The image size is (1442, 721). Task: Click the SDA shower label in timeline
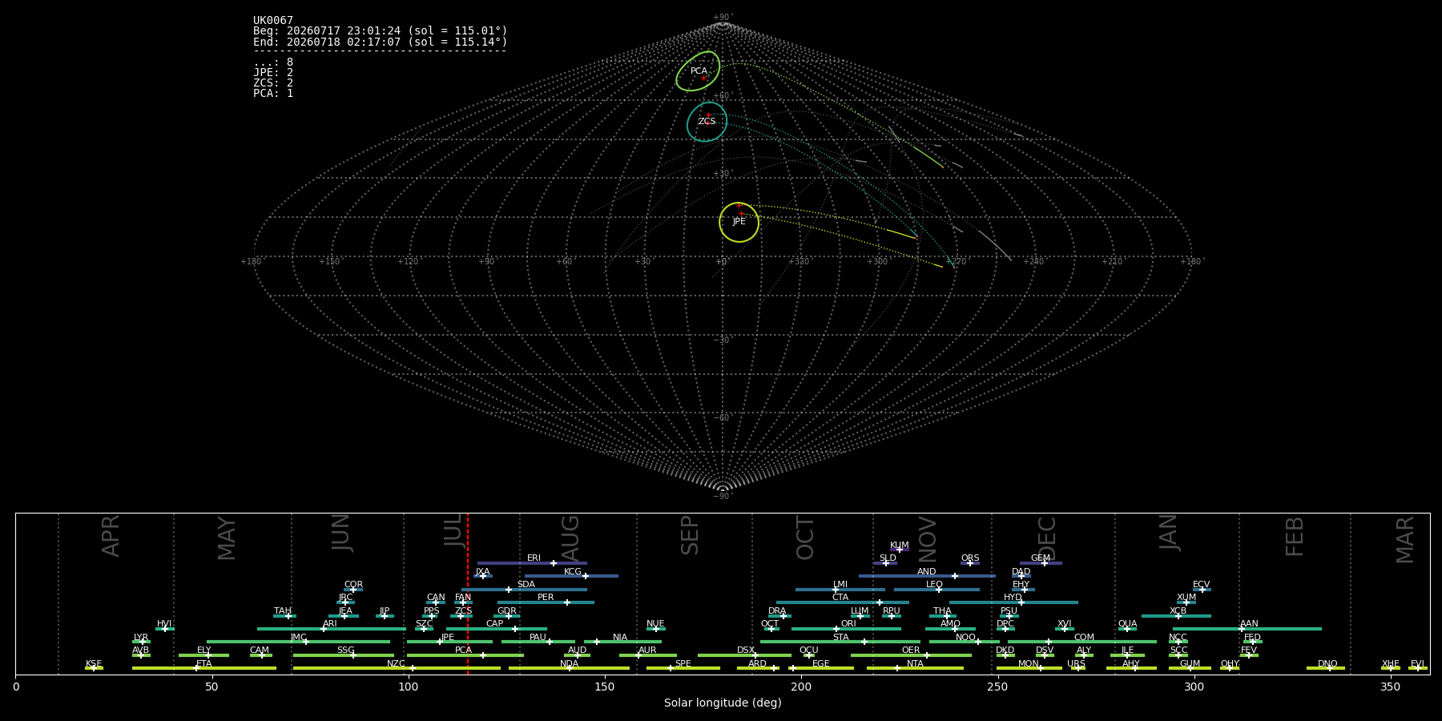(526, 585)
